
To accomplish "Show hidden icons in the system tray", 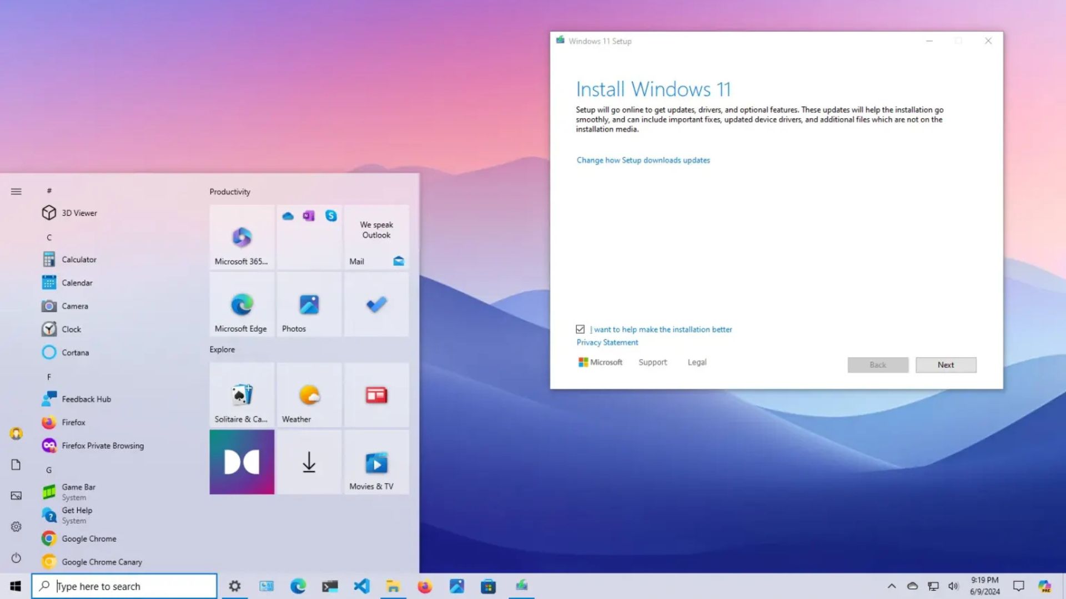I will tap(892, 586).
